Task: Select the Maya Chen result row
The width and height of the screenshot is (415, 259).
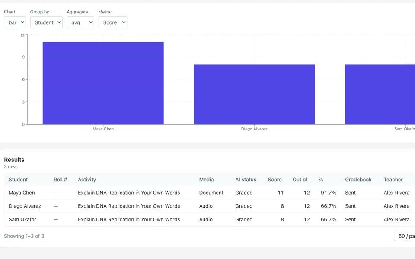Action: 210,193
